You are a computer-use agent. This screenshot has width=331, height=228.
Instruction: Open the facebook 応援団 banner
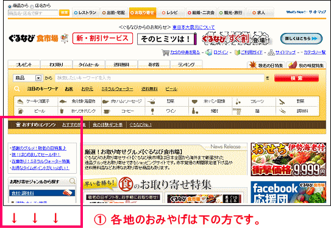288,192
